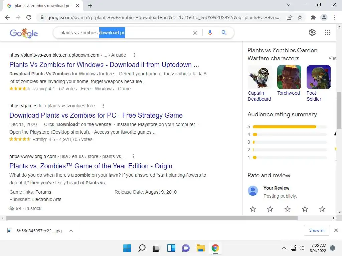Click the Your Review profile avatar
The image size is (342, 256).
click(253, 191)
